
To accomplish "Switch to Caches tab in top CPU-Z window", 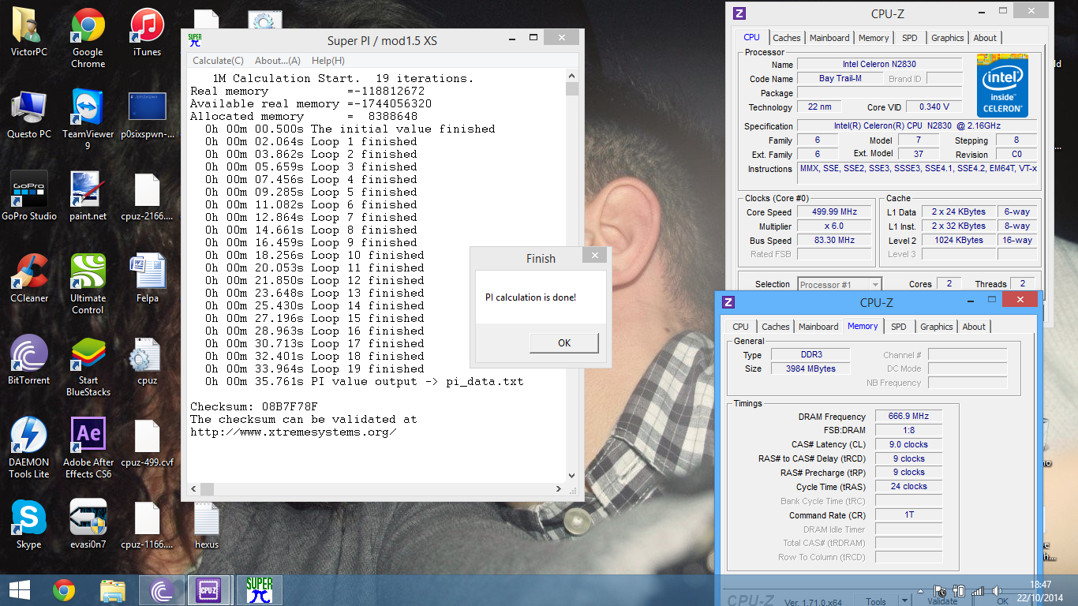I will (x=787, y=38).
